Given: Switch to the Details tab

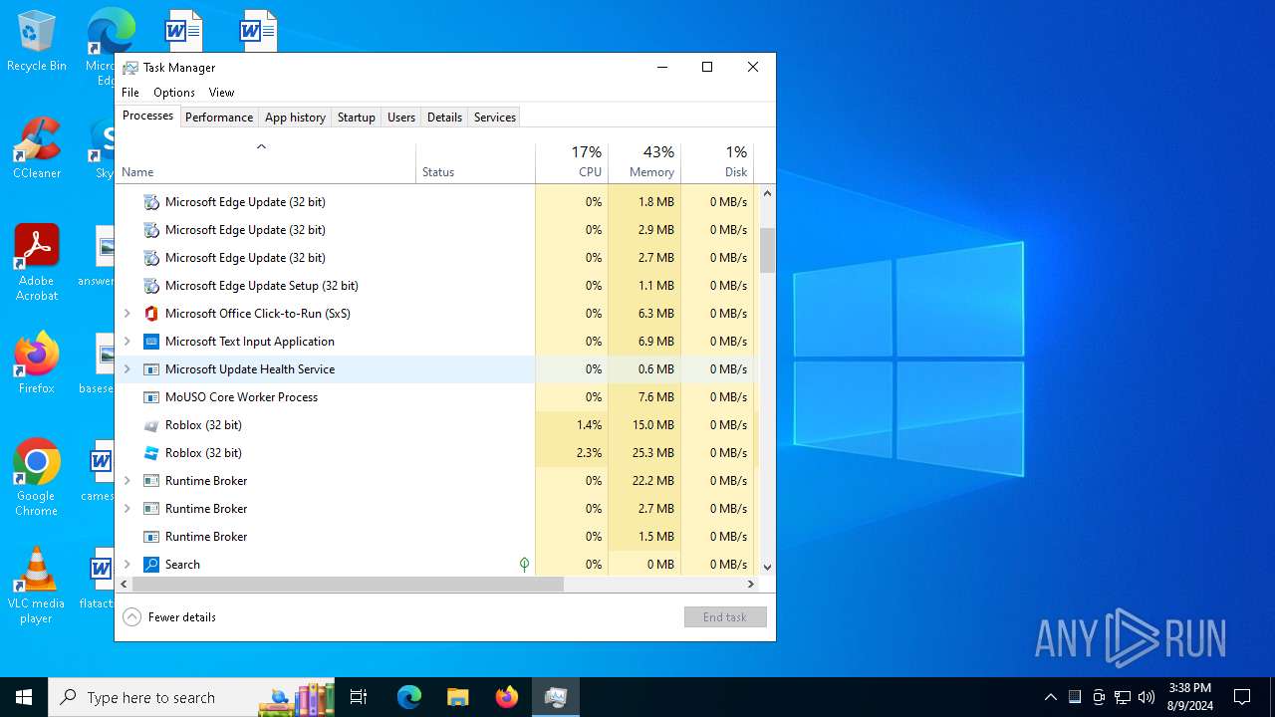Looking at the screenshot, I should [444, 118].
